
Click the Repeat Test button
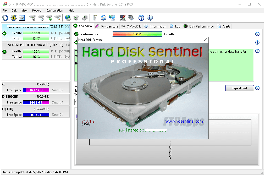coord(240,88)
